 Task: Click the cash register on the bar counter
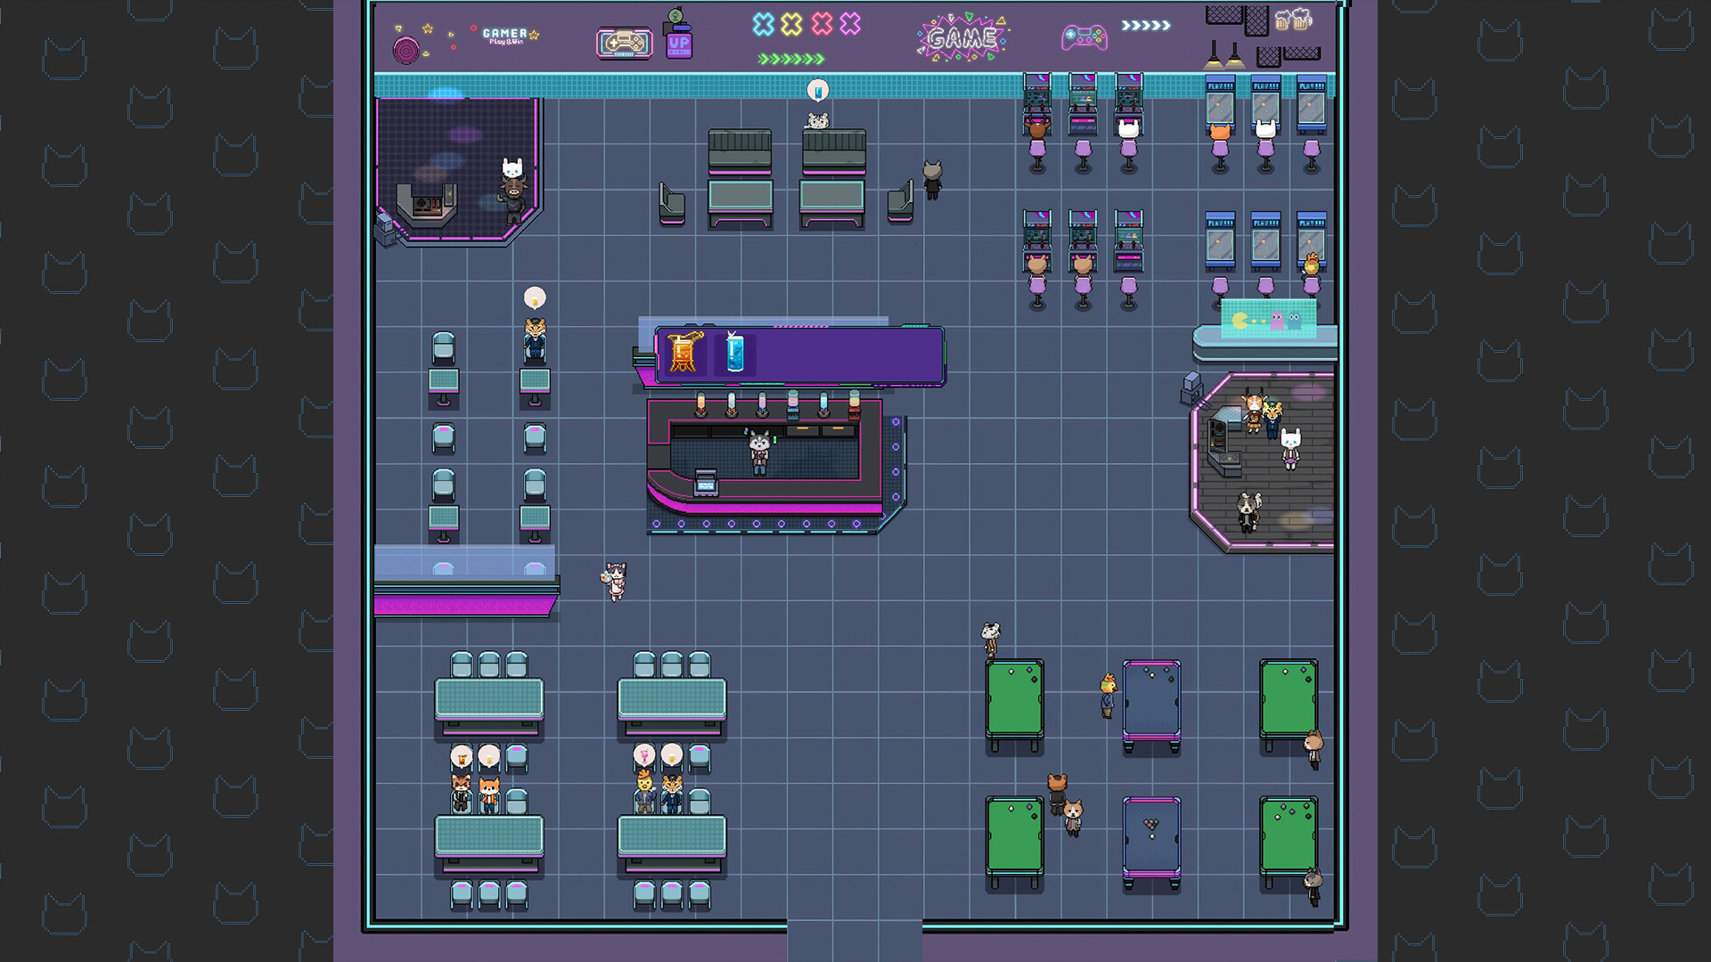(x=705, y=481)
